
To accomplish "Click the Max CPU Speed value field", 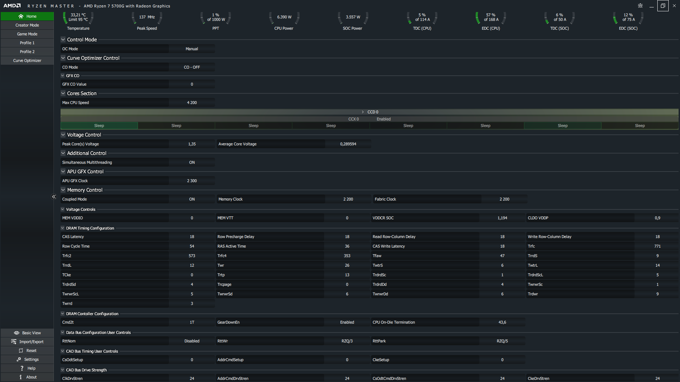I will pyautogui.click(x=192, y=103).
